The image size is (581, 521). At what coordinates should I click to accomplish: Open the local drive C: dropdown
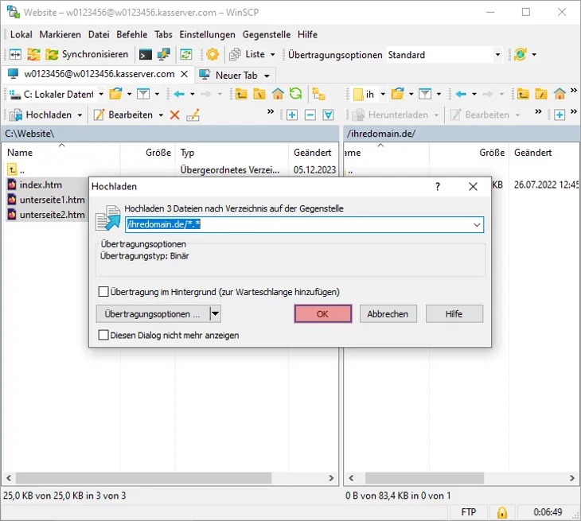101,94
